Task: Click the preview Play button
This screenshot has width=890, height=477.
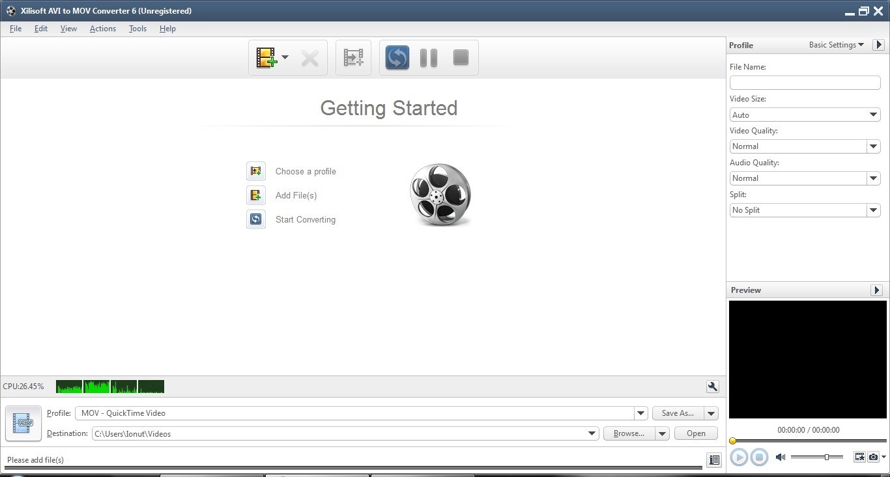Action: 739,457
